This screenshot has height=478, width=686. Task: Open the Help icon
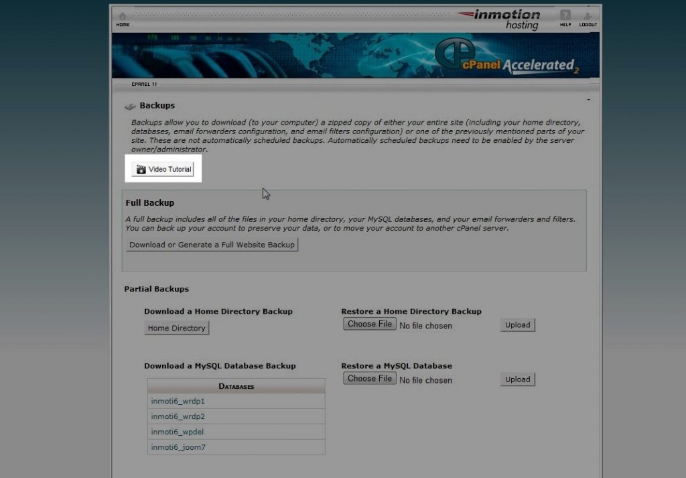coord(565,18)
